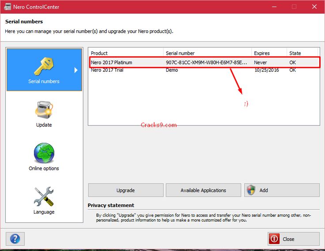Screen dimensions: 325x251
Task: Select the Nero 2017 Platinum row
Action: 204,62
